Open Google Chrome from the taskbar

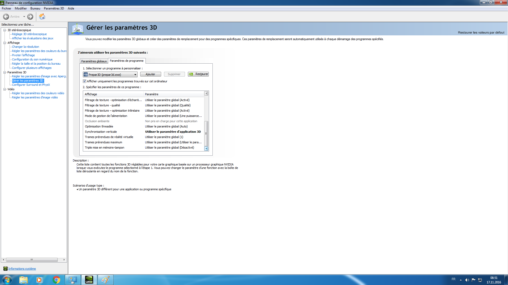tap(56, 280)
